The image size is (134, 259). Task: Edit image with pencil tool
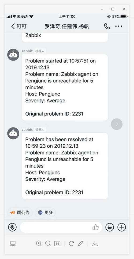(x=80, y=243)
